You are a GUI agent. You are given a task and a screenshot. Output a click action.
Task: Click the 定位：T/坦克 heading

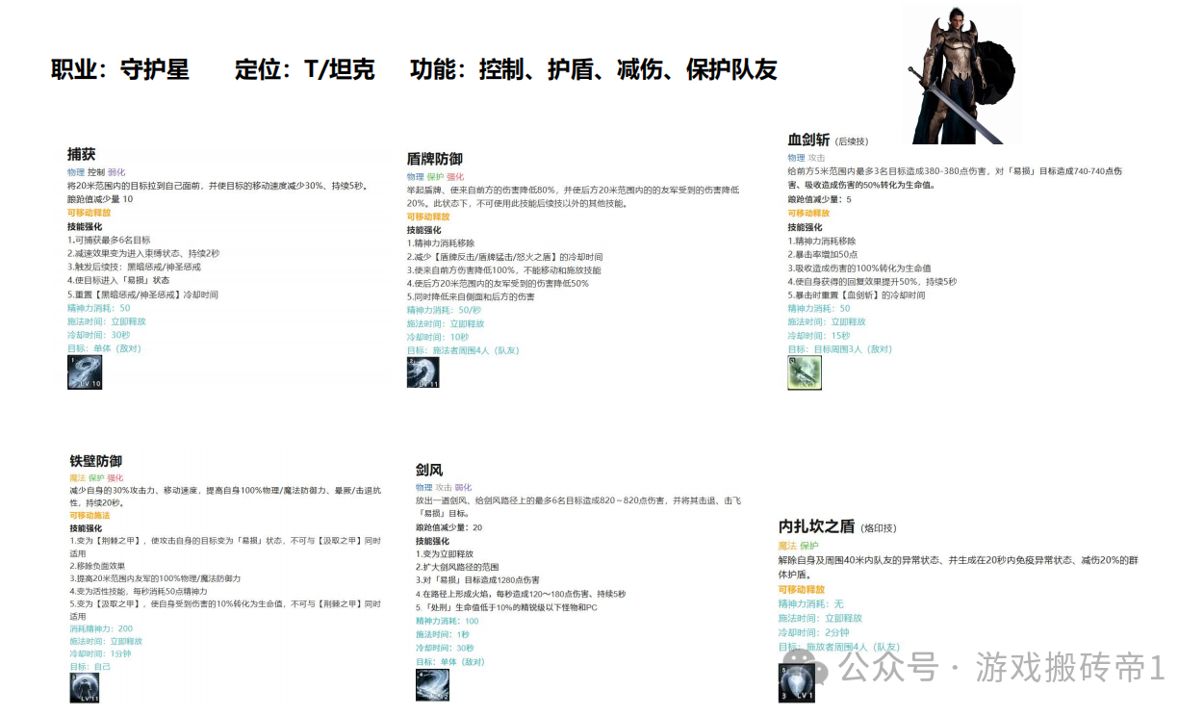[x=304, y=69]
